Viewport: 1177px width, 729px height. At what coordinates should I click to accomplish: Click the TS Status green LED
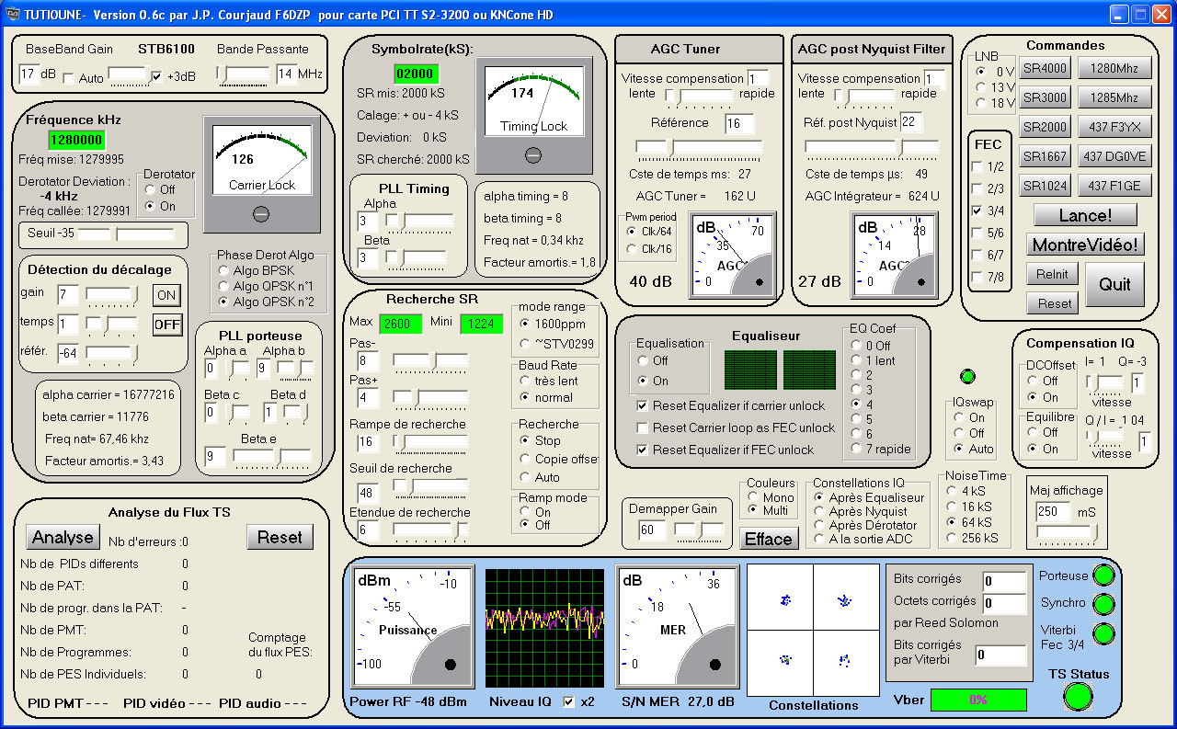point(1078,697)
